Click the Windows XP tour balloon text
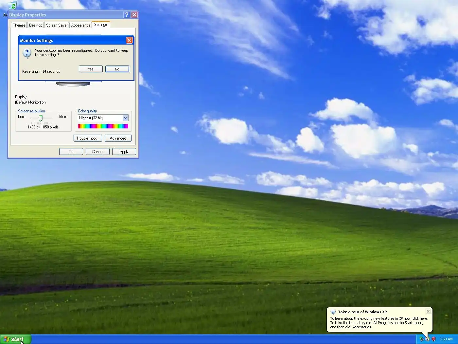Image resolution: width=458 pixels, height=344 pixels. click(x=379, y=323)
